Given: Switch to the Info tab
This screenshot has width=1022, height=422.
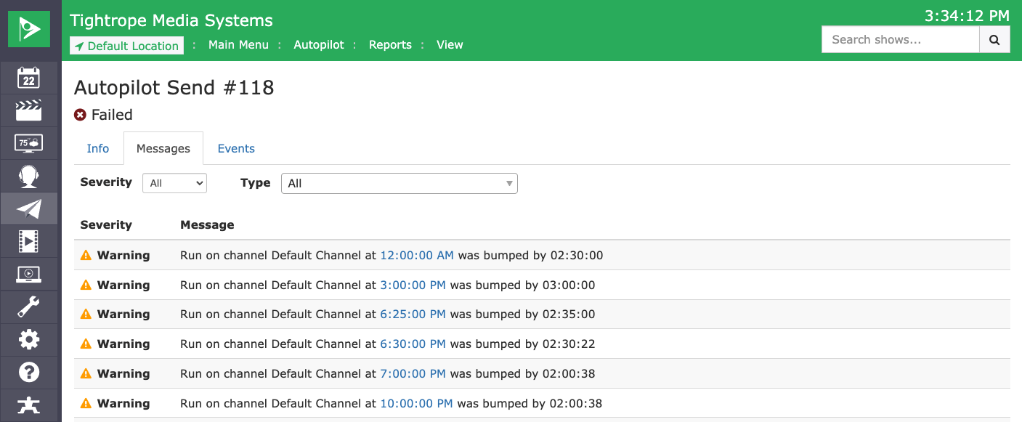Looking at the screenshot, I should pyautogui.click(x=97, y=148).
